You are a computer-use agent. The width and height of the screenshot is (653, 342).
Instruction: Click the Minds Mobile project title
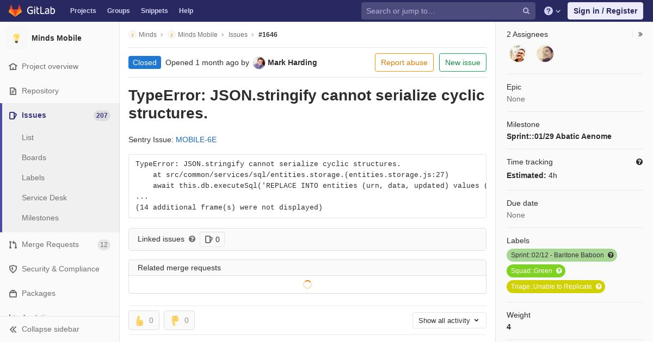click(57, 38)
